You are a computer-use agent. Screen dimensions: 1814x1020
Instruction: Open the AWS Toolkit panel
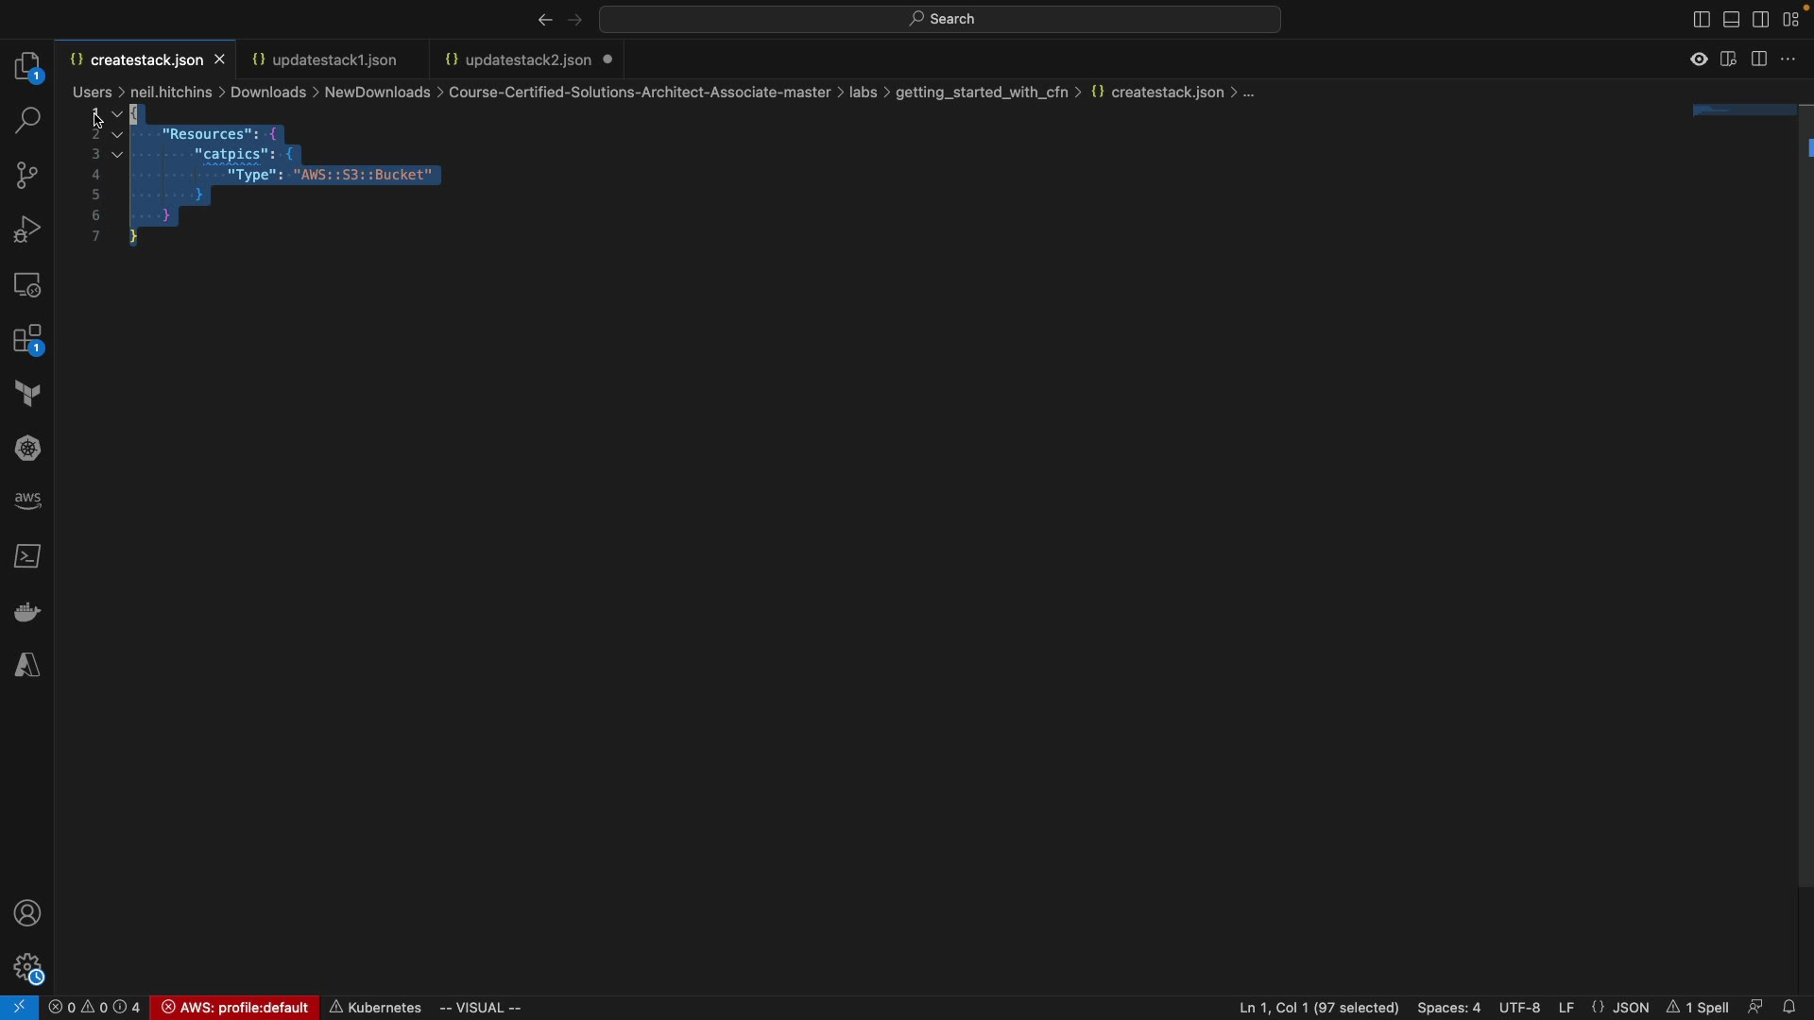[x=28, y=501]
